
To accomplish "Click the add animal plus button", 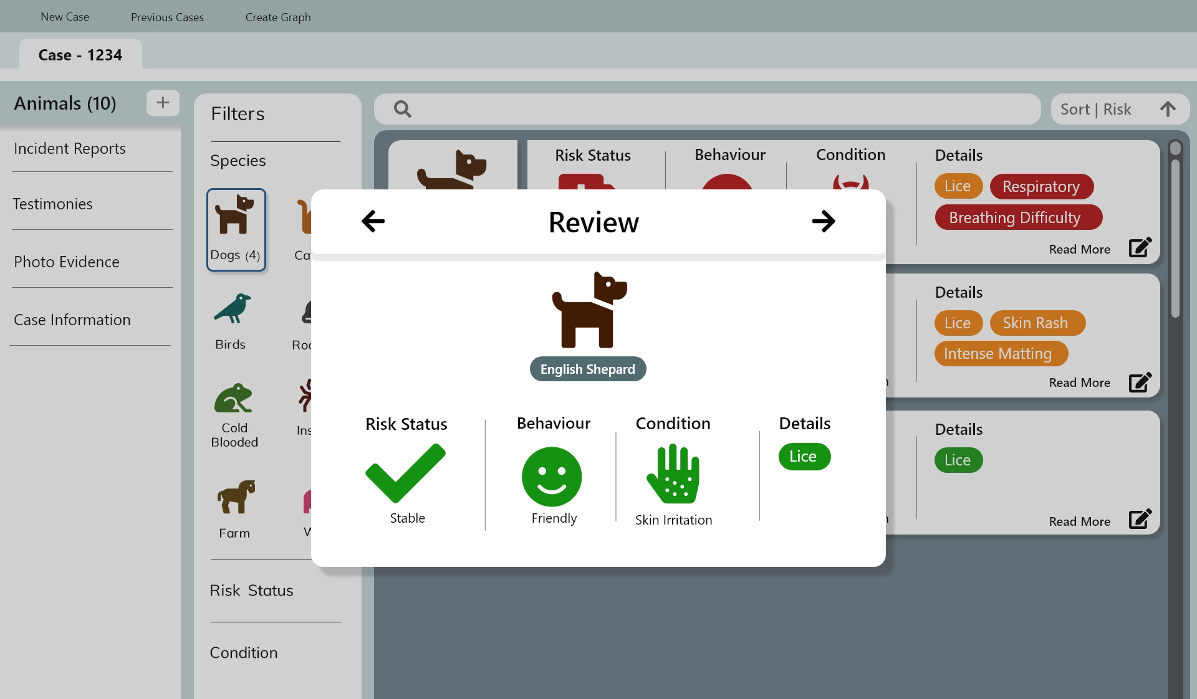I will pyautogui.click(x=163, y=103).
